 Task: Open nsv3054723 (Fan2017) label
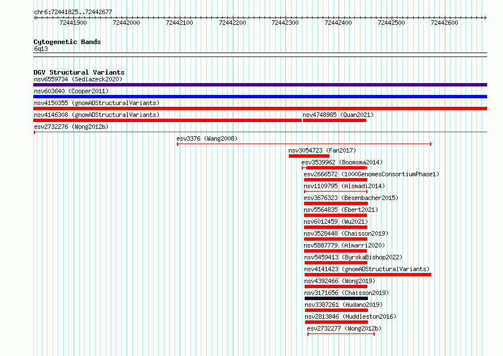coord(322,150)
